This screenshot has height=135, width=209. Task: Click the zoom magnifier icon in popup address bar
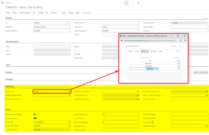click(x=185, y=40)
